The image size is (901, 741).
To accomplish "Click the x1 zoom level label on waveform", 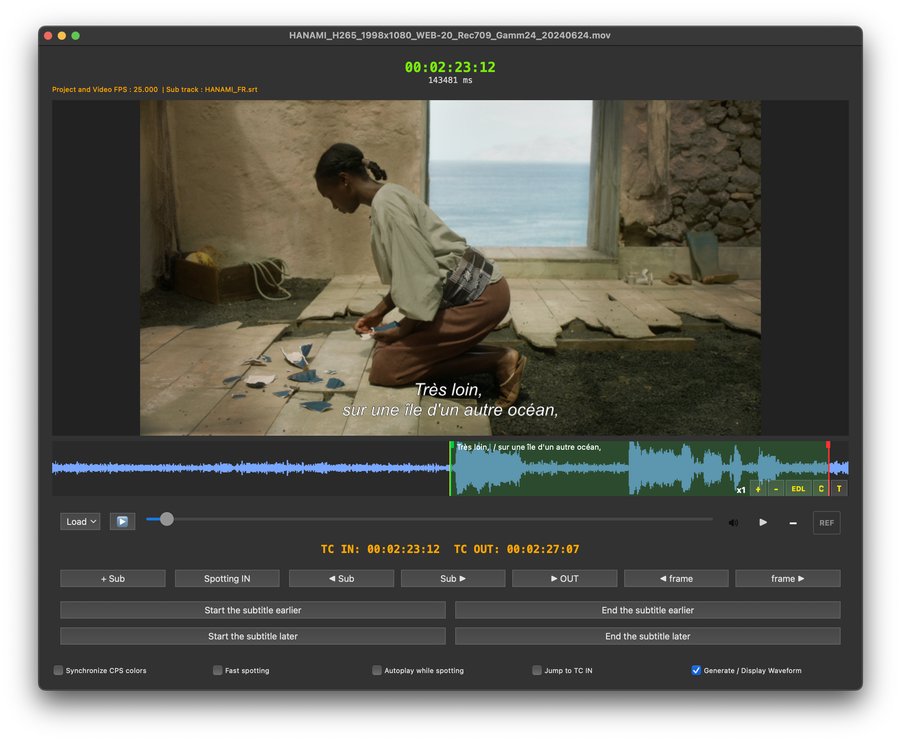I will tap(741, 490).
